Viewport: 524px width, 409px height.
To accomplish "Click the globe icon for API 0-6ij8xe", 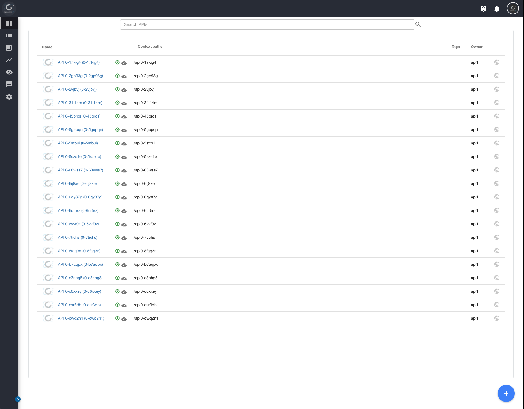I will 497,183.
